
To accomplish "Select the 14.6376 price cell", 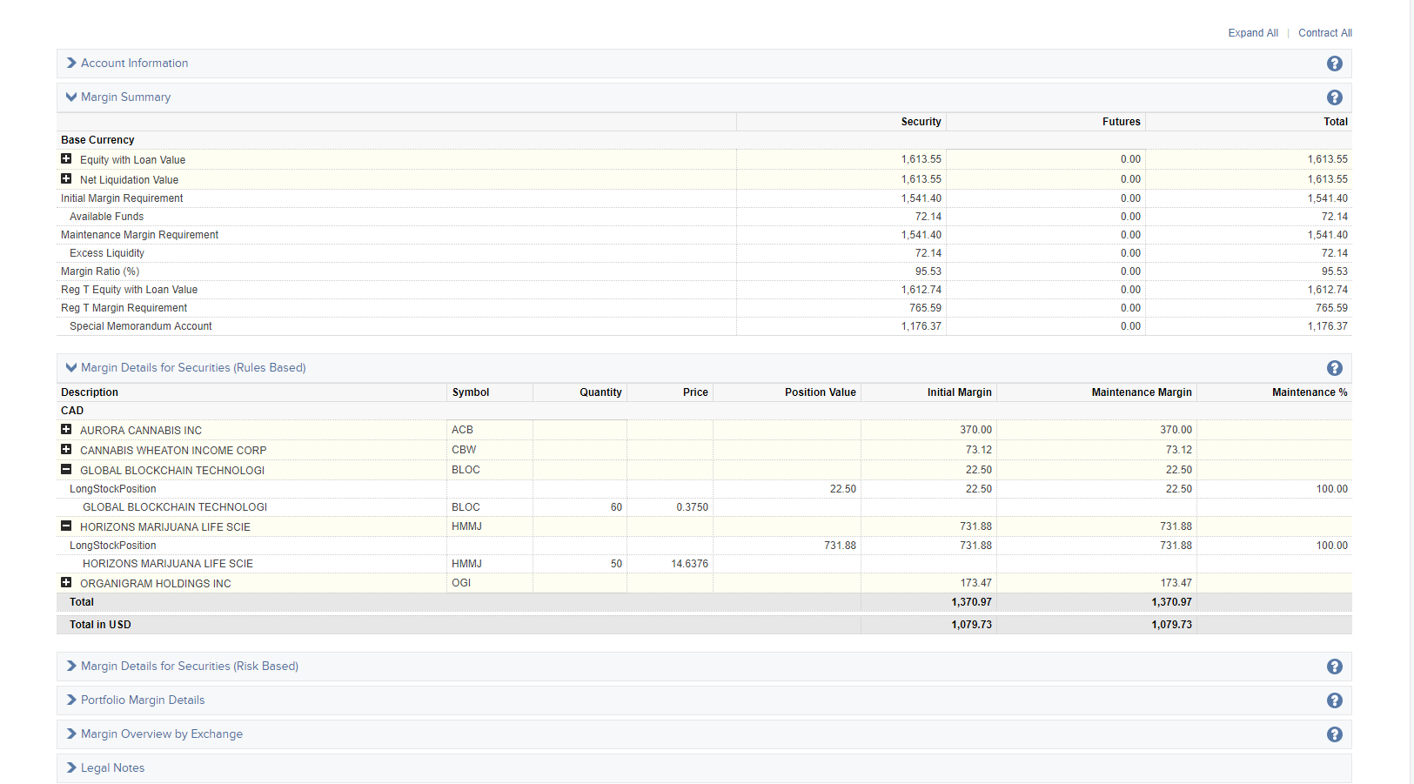I will click(x=670, y=564).
